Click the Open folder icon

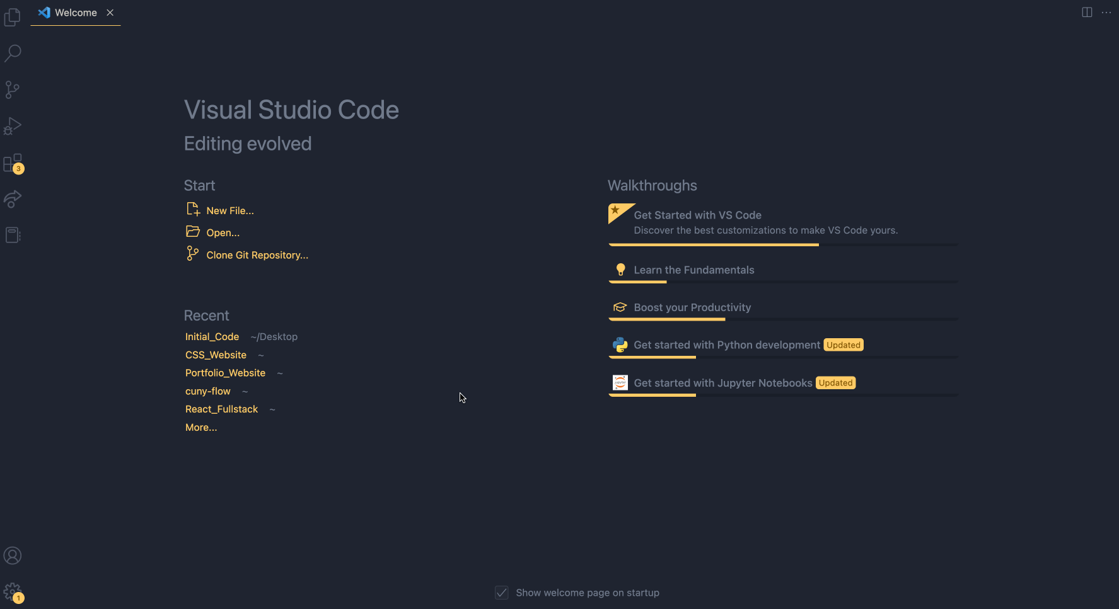coord(193,231)
